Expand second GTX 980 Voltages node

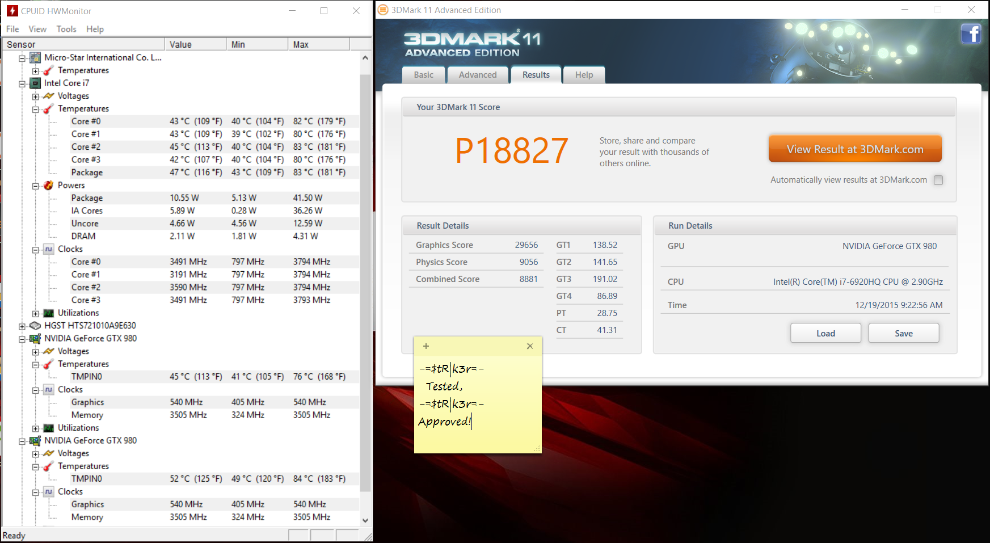(x=36, y=454)
